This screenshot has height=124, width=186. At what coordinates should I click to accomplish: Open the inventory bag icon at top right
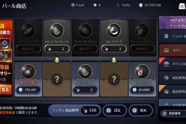182,6
